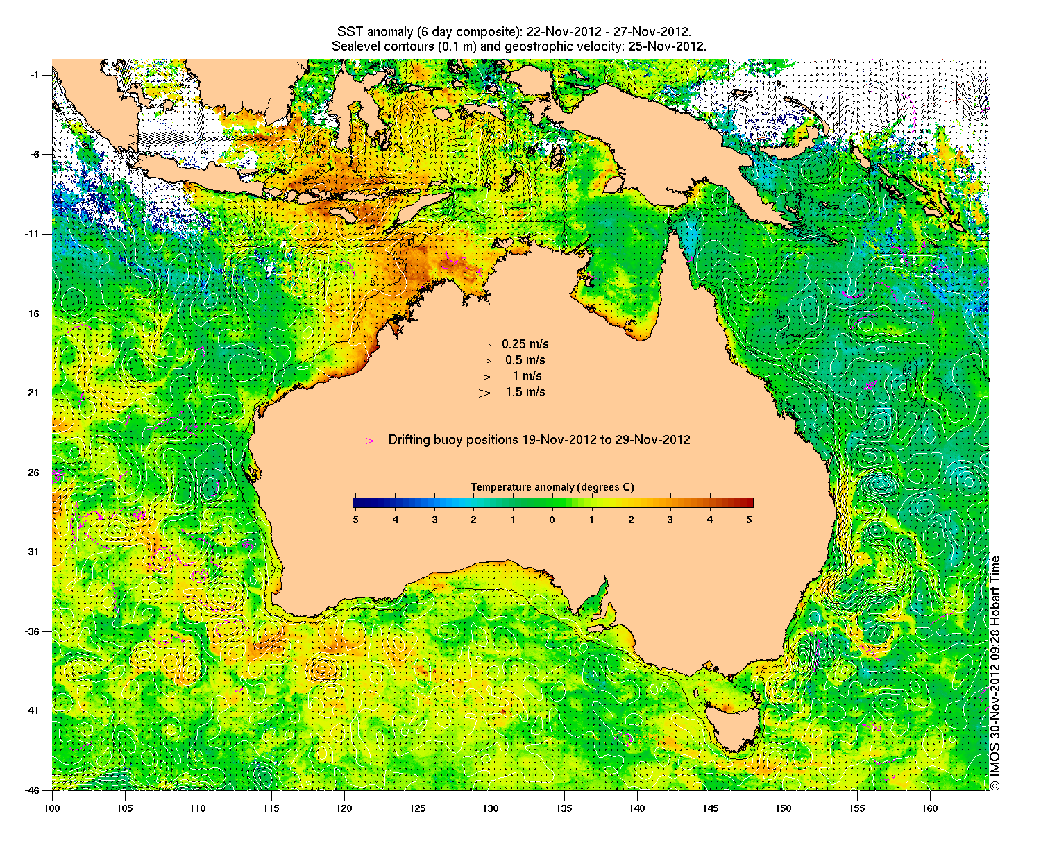The width and height of the screenshot is (1041, 850).
Task: Click the 0.25 m/s velocity legend label
Action: pyautogui.click(x=525, y=344)
